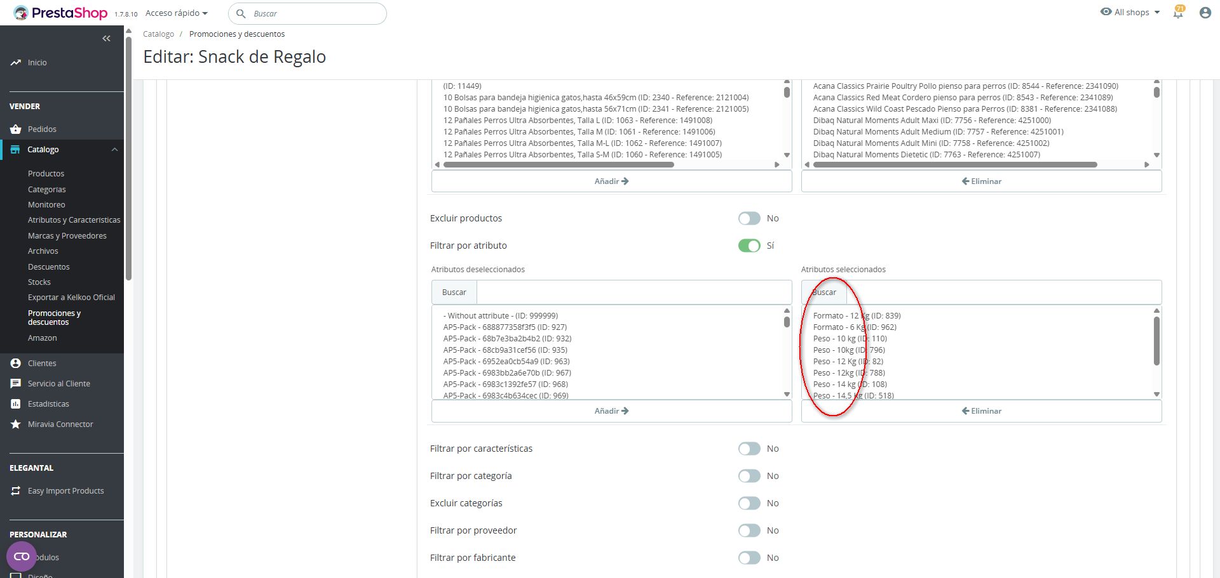
Task: Focus deselected attributes Buscar field
Action: pyautogui.click(x=634, y=292)
